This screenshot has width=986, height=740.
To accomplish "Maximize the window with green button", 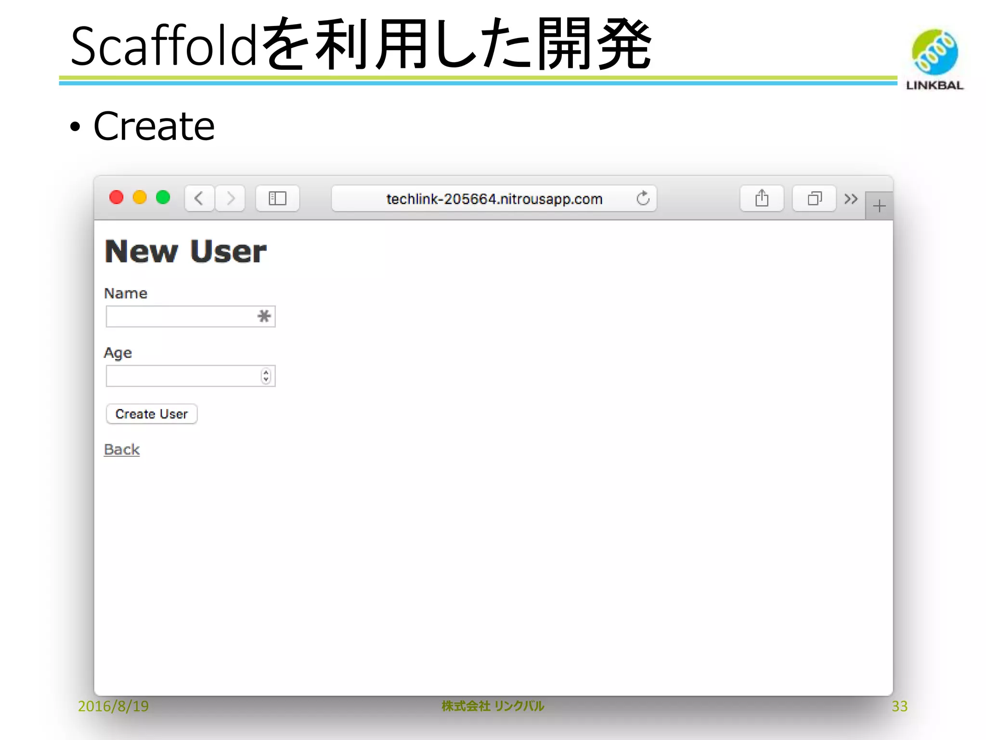I will pos(163,198).
